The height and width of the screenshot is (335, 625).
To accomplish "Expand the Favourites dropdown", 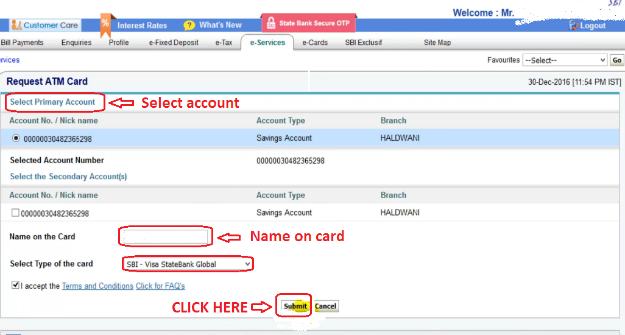I will point(565,60).
